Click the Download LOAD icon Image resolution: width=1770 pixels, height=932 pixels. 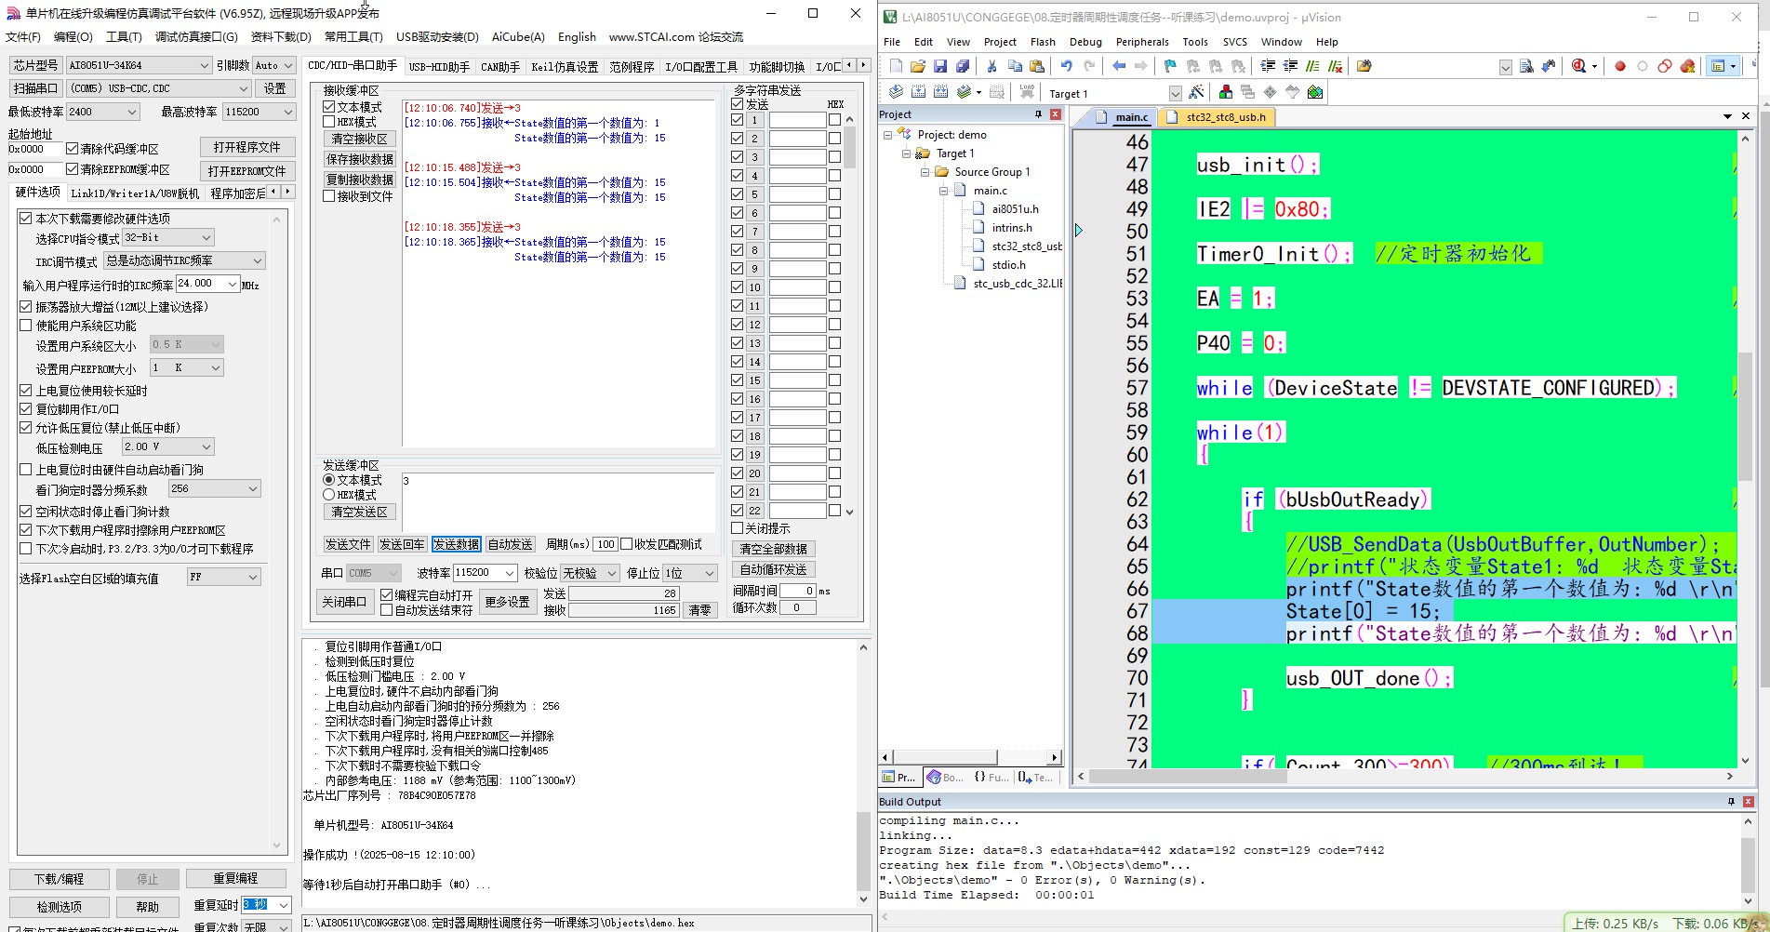click(1027, 92)
